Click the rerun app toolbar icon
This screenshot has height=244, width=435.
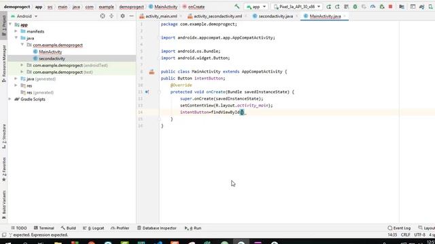[x=328, y=6]
